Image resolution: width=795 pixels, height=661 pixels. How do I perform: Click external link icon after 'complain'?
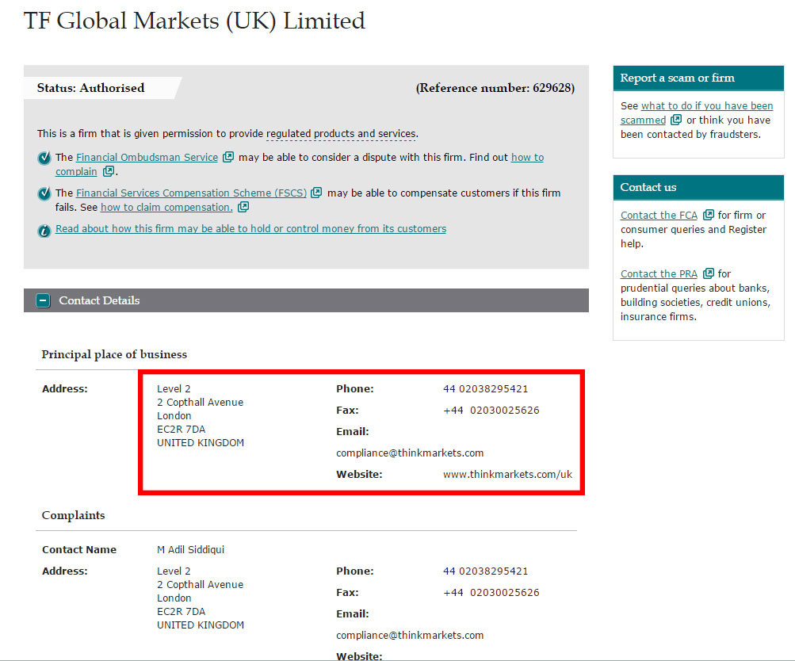tap(109, 172)
